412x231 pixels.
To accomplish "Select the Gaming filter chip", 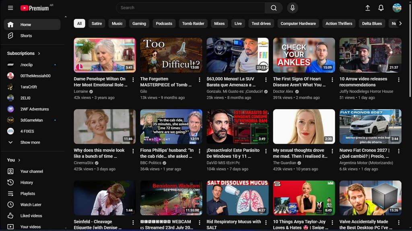I will [139, 23].
